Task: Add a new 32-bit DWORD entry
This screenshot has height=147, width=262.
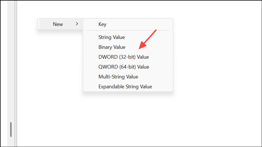Action: (x=123, y=57)
